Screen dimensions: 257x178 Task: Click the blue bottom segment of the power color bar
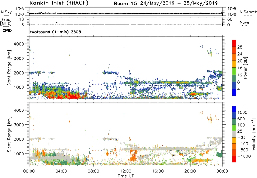[x=234, y=92]
